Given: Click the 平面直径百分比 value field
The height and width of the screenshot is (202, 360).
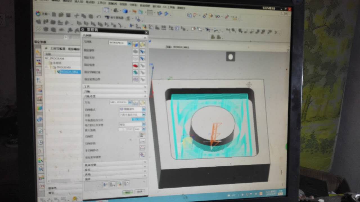Looking at the screenshot, I should click(138, 119).
